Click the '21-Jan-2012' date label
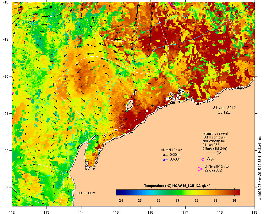Screen dimensions: 264x214 tap(224, 108)
